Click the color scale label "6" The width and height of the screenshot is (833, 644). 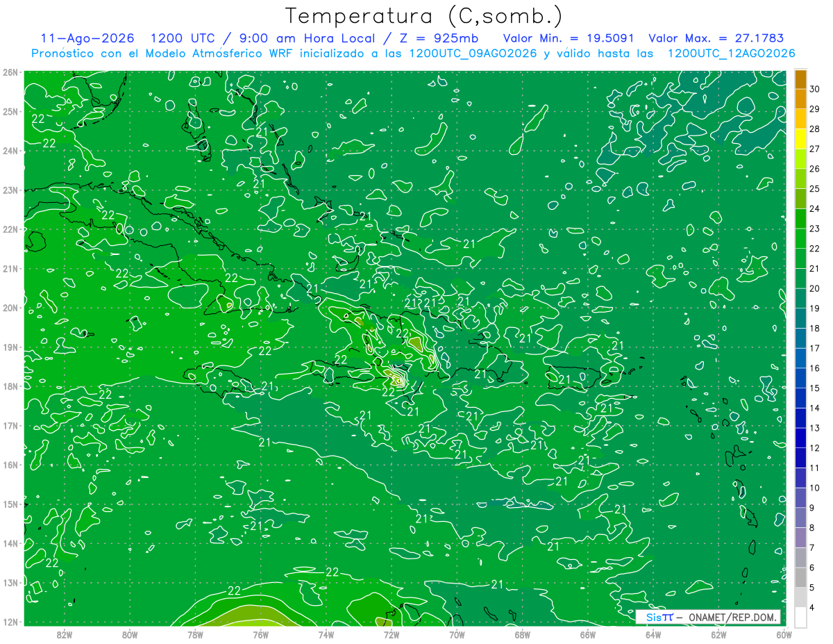point(811,568)
